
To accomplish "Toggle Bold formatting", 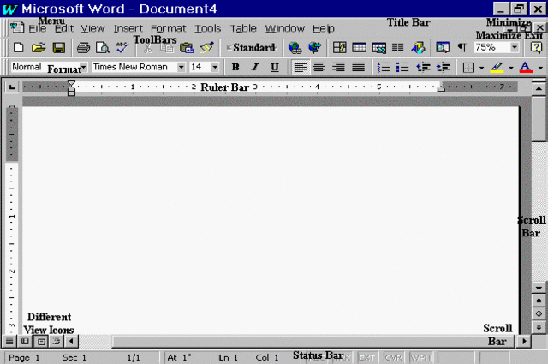I will tap(235, 67).
